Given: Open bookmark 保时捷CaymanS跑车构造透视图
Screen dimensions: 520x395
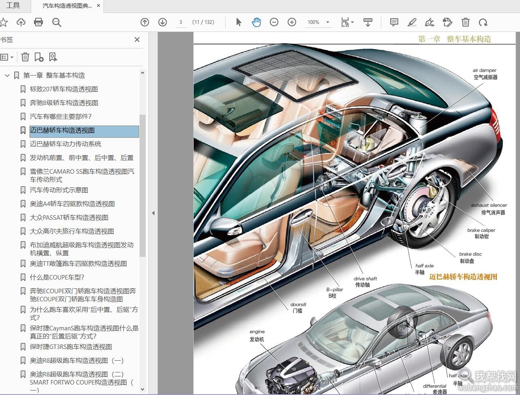Looking at the screenshot, I should coord(84,332).
